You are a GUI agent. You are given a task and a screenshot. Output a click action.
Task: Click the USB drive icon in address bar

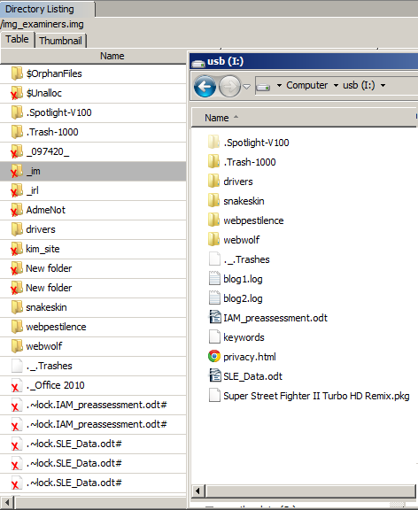(263, 87)
